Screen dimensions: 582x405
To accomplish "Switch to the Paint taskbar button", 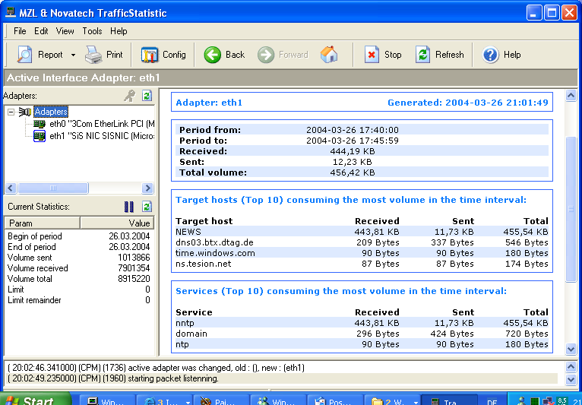I will coord(221,400).
